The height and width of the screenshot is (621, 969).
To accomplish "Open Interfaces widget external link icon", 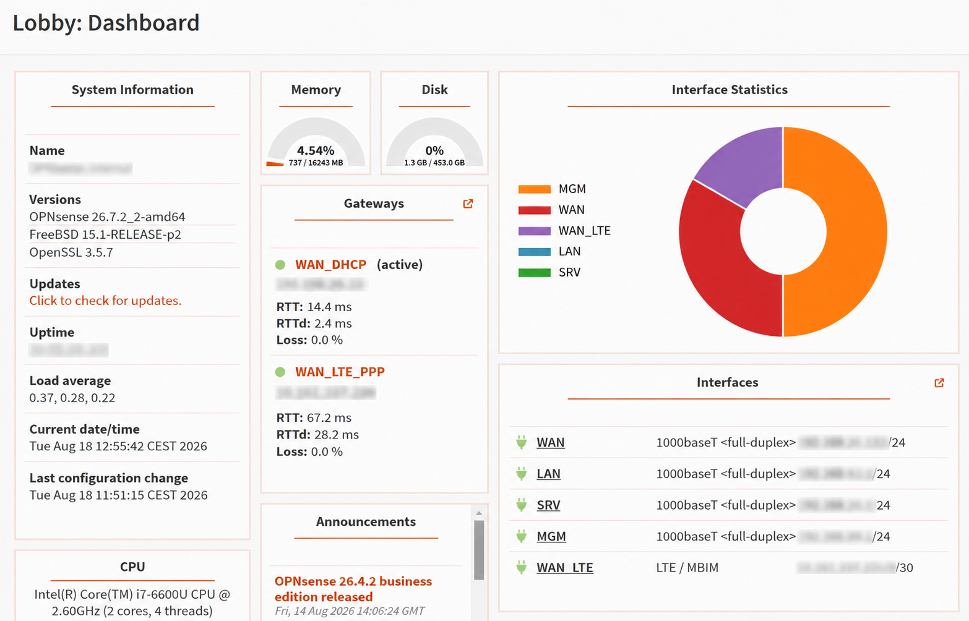I will click(939, 383).
